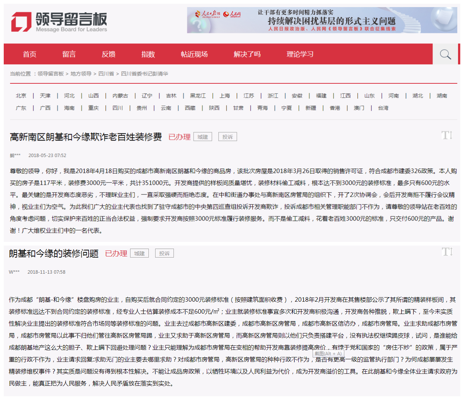This screenshot has width=464, height=400.
Task: Adjust font size for 朗基和今缘的装修问题 post
Action: (x=447, y=252)
